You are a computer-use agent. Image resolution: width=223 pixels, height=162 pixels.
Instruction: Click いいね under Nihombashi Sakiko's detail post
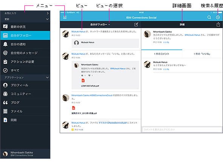click(x=166, y=42)
